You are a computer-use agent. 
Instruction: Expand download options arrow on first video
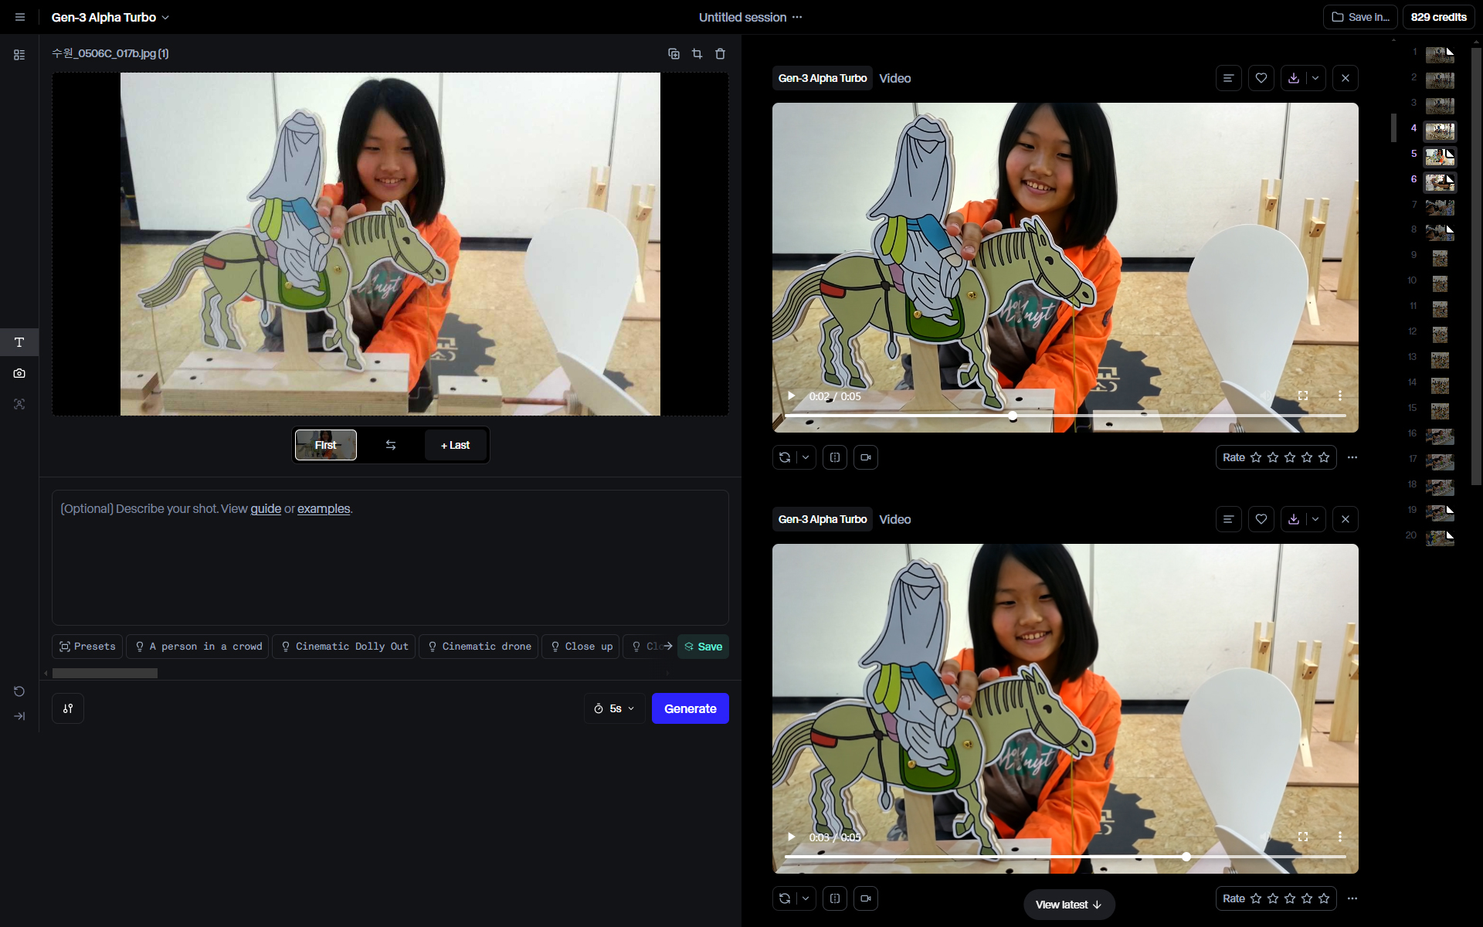(1315, 78)
